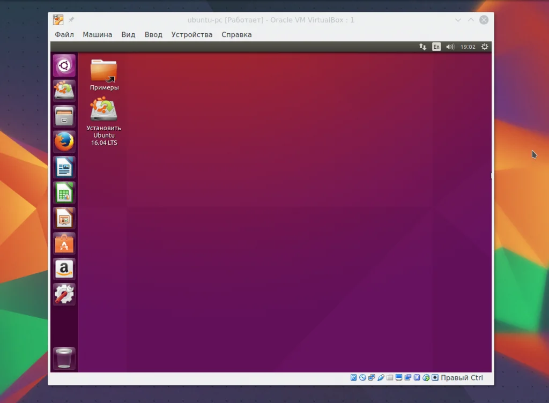The image size is (549, 403).
Task: Toggle the pin button in the title bar
Action: (71, 20)
